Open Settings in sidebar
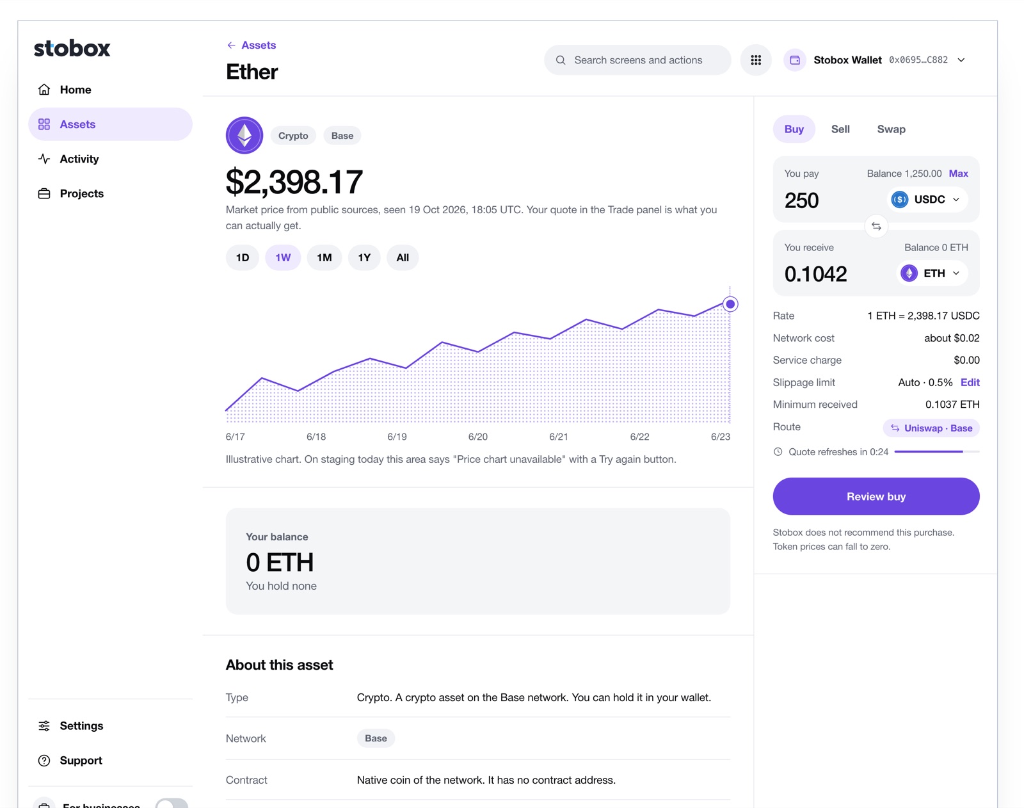 click(110, 725)
